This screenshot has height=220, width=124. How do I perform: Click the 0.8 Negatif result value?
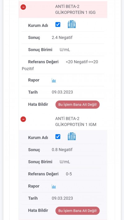click(x=62, y=150)
